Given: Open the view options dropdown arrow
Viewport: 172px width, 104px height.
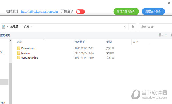Looking at the screenshot, I should pyautogui.click(x=166, y=35).
